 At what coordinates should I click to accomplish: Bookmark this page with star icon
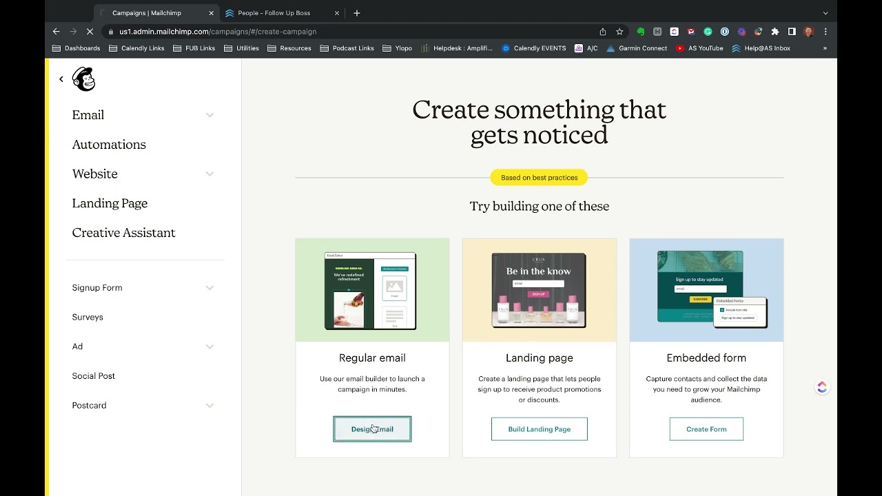click(619, 32)
